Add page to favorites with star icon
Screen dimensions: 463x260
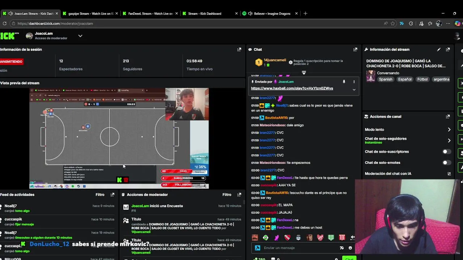[x=393, y=23]
